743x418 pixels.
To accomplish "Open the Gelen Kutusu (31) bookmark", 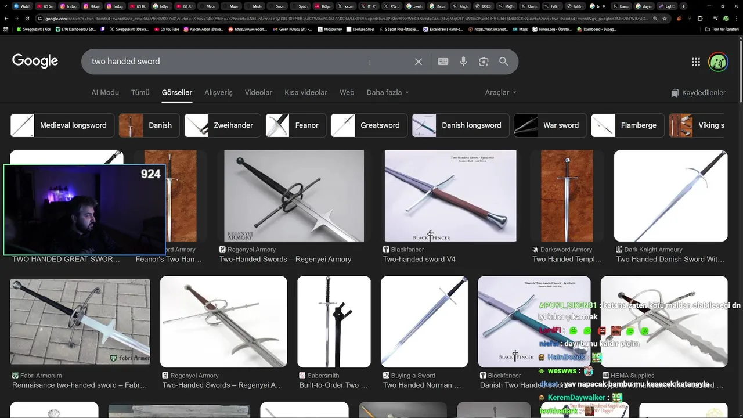I will click(x=293, y=29).
